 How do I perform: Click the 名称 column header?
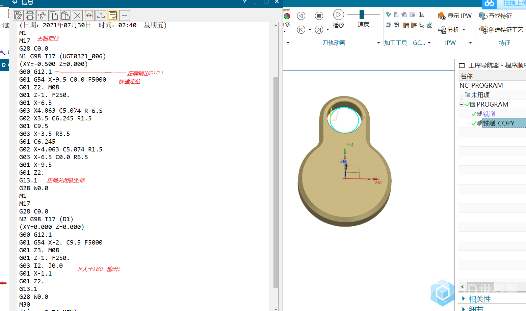[467, 76]
